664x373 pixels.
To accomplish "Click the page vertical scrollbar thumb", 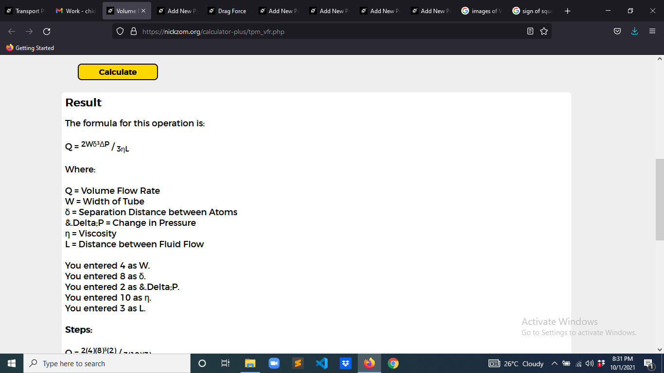I will [x=660, y=199].
